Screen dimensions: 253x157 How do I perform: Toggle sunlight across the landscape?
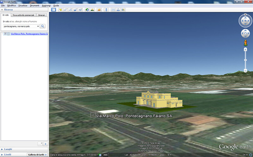[92, 10]
